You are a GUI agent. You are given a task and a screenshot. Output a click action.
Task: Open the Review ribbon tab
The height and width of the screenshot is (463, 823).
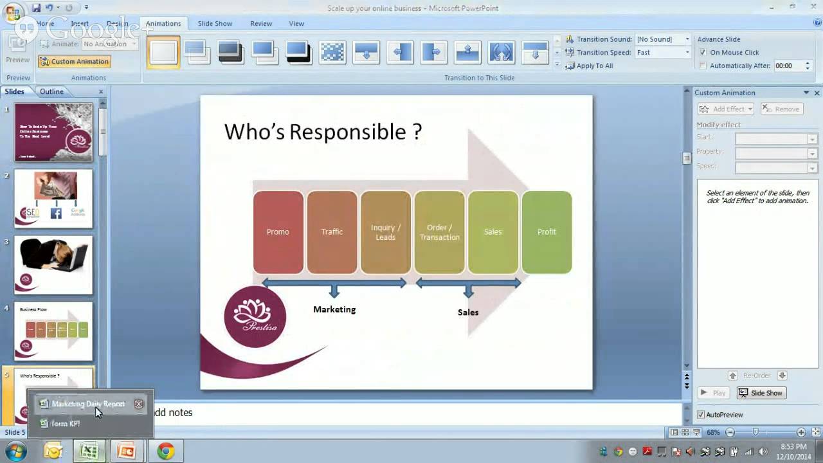click(x=261, y=23)
